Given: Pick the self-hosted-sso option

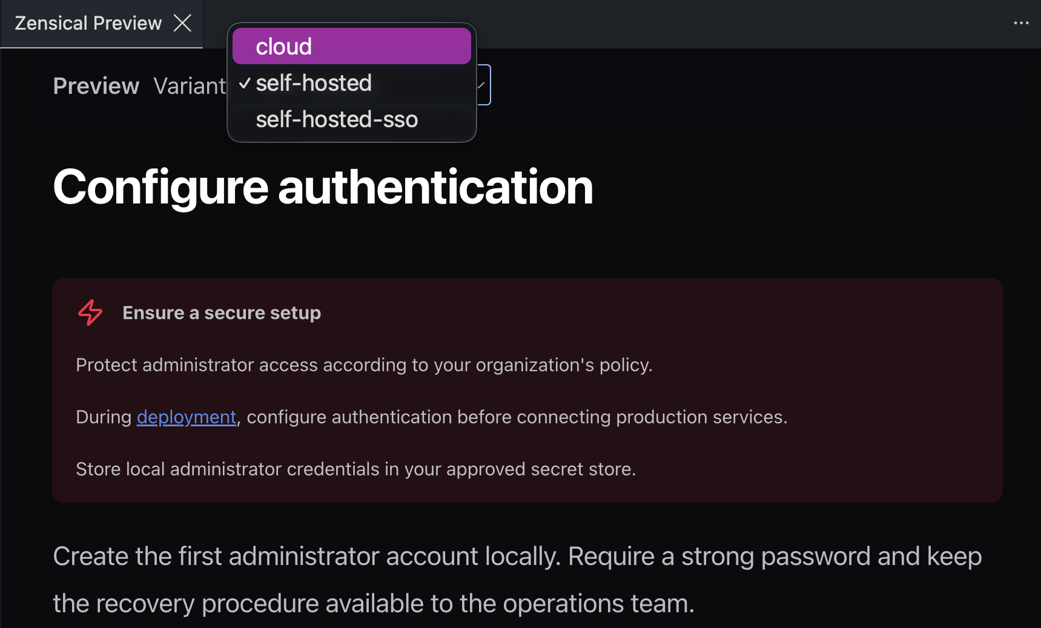Looking at the screenshot, I should (351, 119).
